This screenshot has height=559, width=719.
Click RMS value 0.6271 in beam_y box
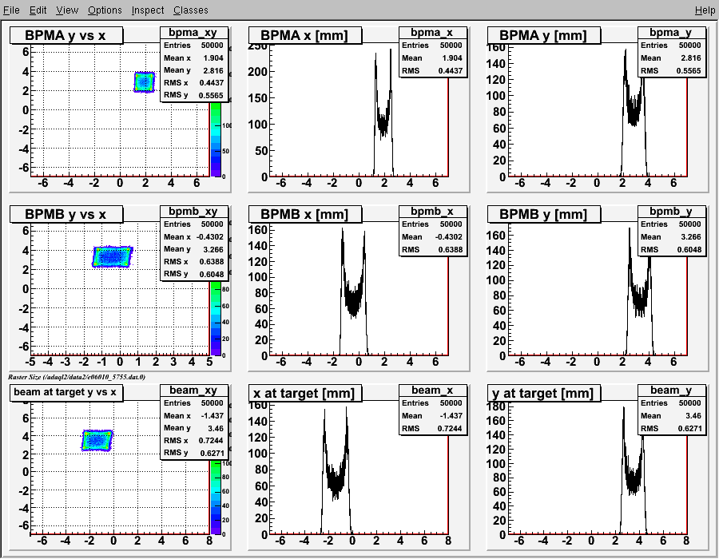point(689,428)
